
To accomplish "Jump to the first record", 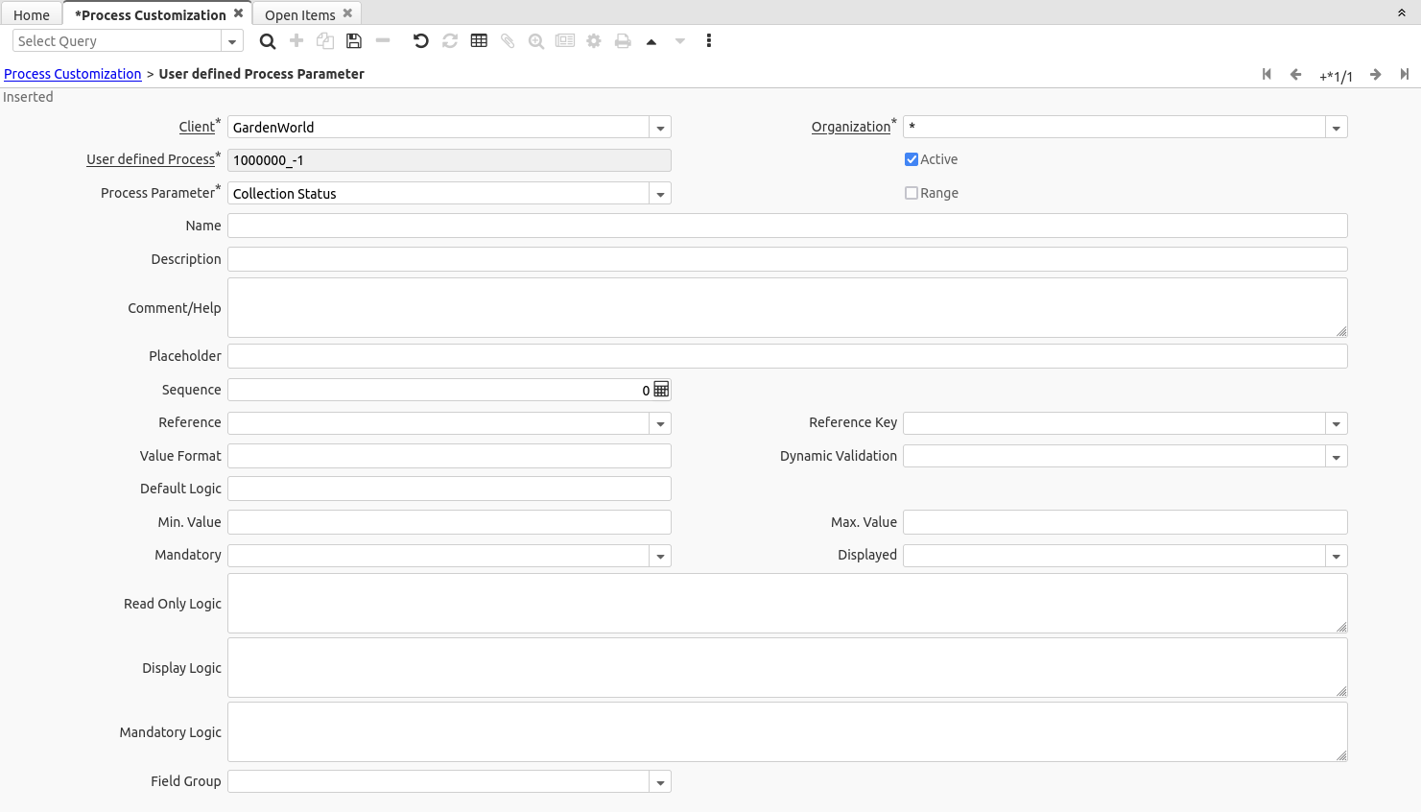I will click(1267, 75).
